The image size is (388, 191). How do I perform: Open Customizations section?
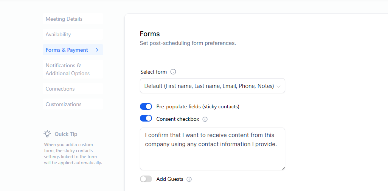click(64, 104)
